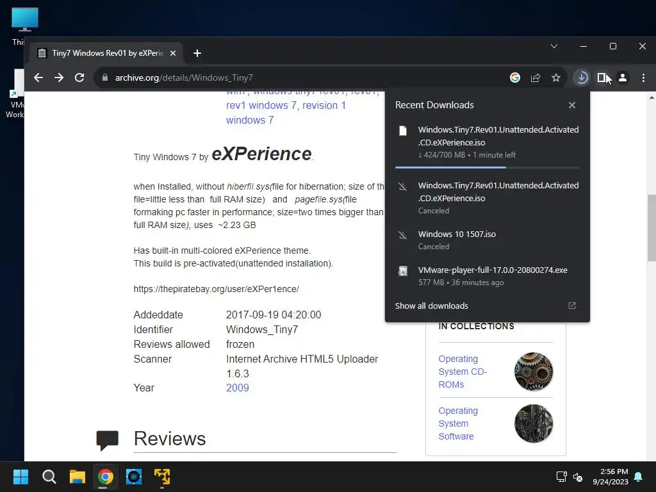Click the lock icon in the address bar
The width and height of the screenshot is (656, 492).
[105, 78]
